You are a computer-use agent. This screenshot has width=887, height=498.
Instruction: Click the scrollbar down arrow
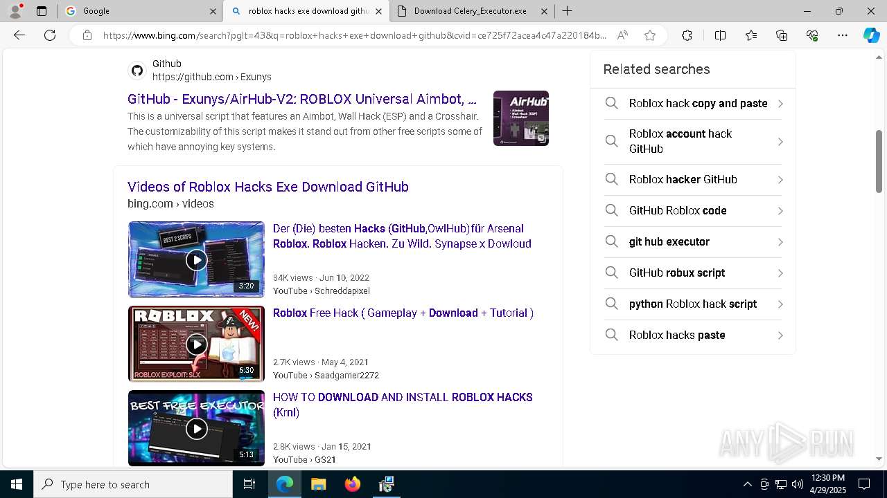coord(879,459)
